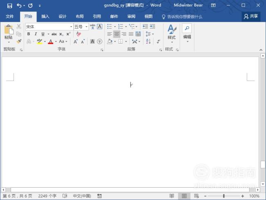Click the Paste clipboard icon
The width and height of the screenshot is (266, 200).
(9, 30)
